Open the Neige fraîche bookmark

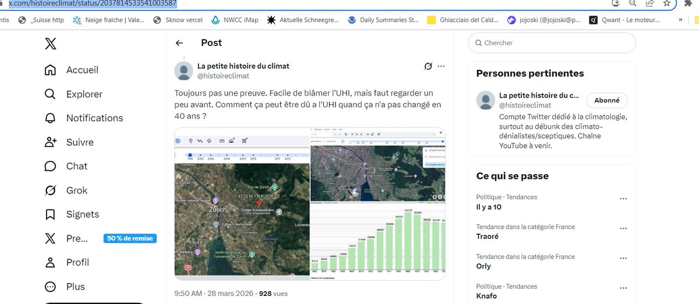coord(109,20)
